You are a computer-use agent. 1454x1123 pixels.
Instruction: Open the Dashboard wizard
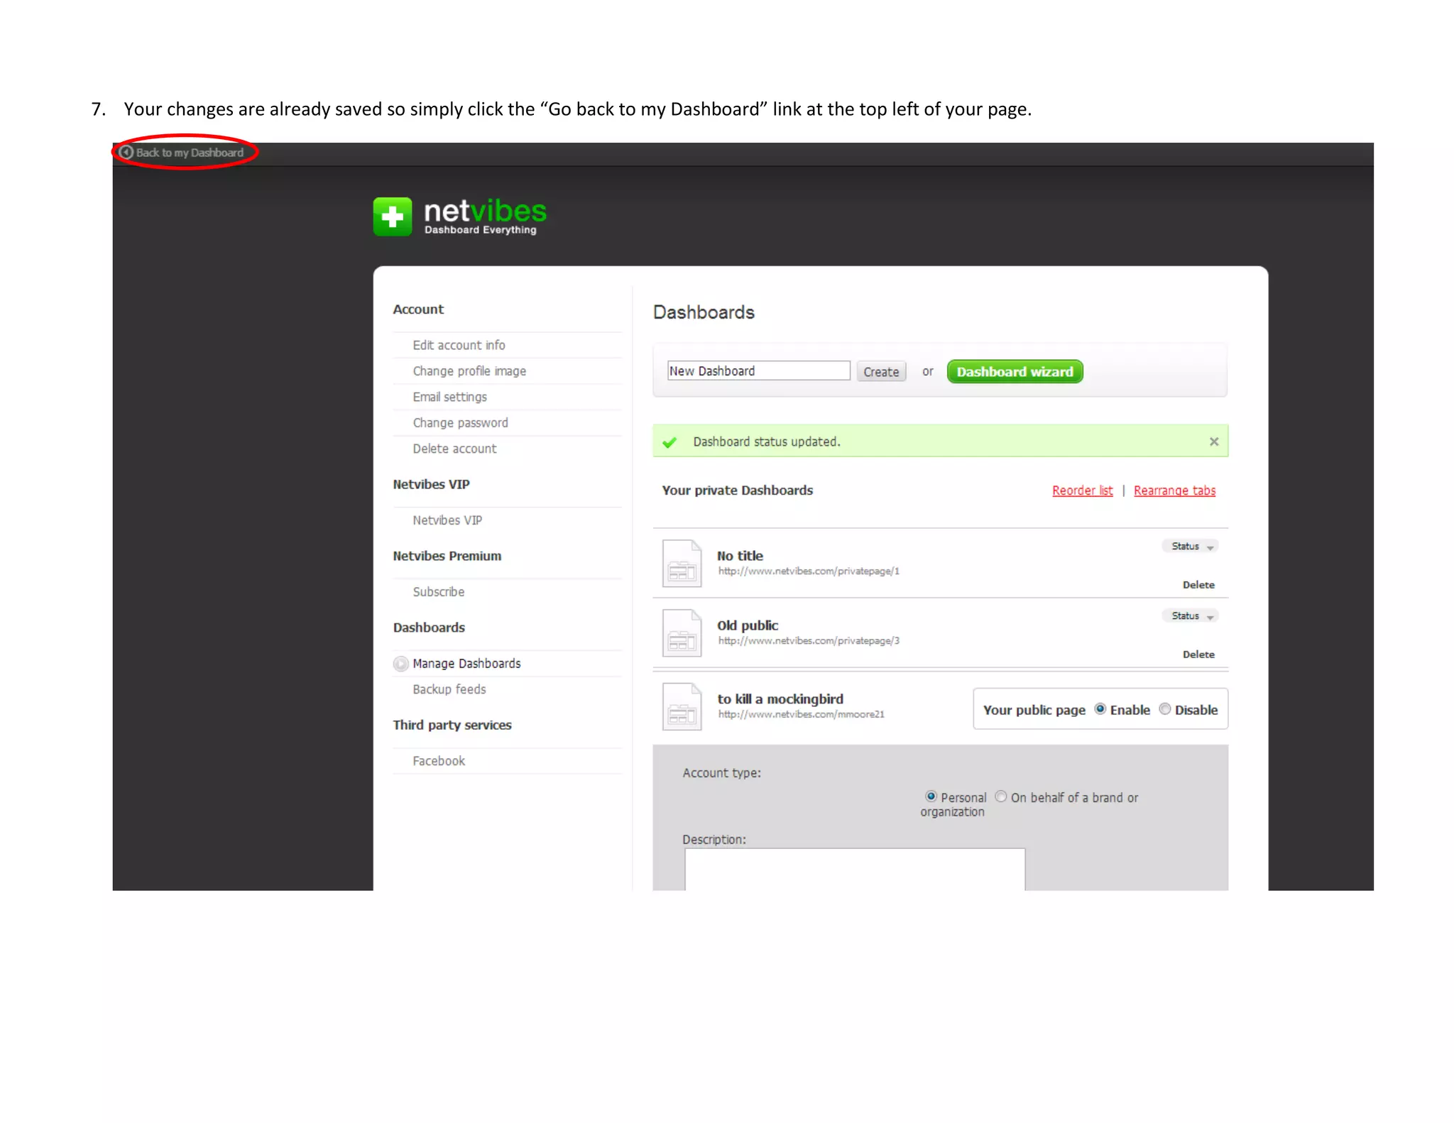(x=1015, y=371)
